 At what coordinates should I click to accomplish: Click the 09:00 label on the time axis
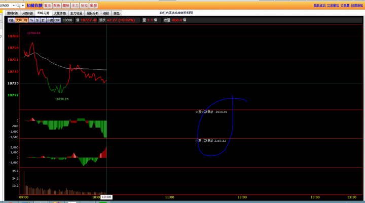[x=24, y=197]
